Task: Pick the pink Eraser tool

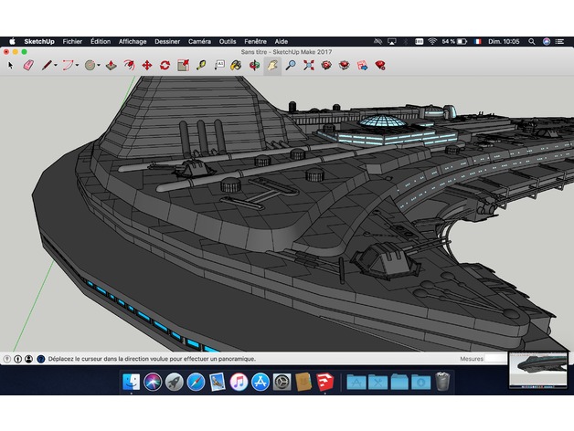Action: pos(28,66)
